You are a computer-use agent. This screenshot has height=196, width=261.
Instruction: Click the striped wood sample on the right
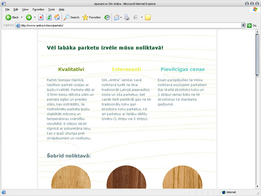[x=182, y=177]
